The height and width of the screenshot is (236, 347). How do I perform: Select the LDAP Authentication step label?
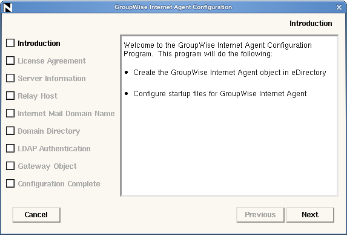(x=54, y=149)
